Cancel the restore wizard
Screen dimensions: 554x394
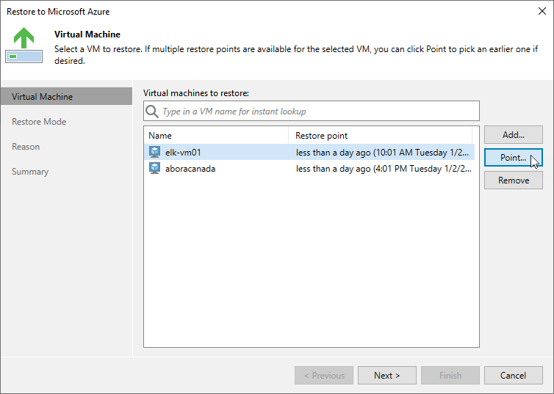tap(513, 376)
